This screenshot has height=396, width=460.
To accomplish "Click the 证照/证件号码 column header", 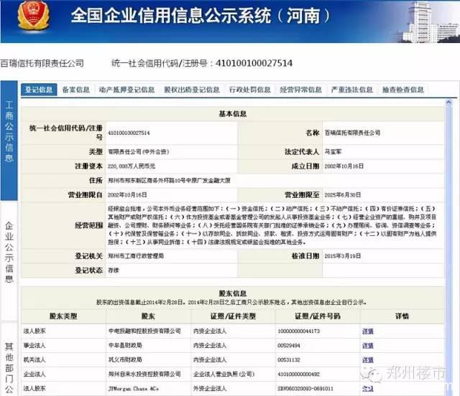I will tap(318, 316).
